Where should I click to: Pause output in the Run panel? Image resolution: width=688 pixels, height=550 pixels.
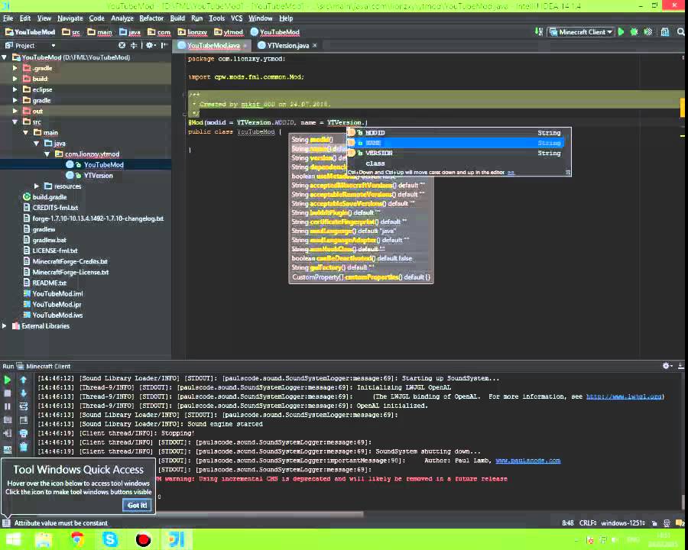click(8, 406)
